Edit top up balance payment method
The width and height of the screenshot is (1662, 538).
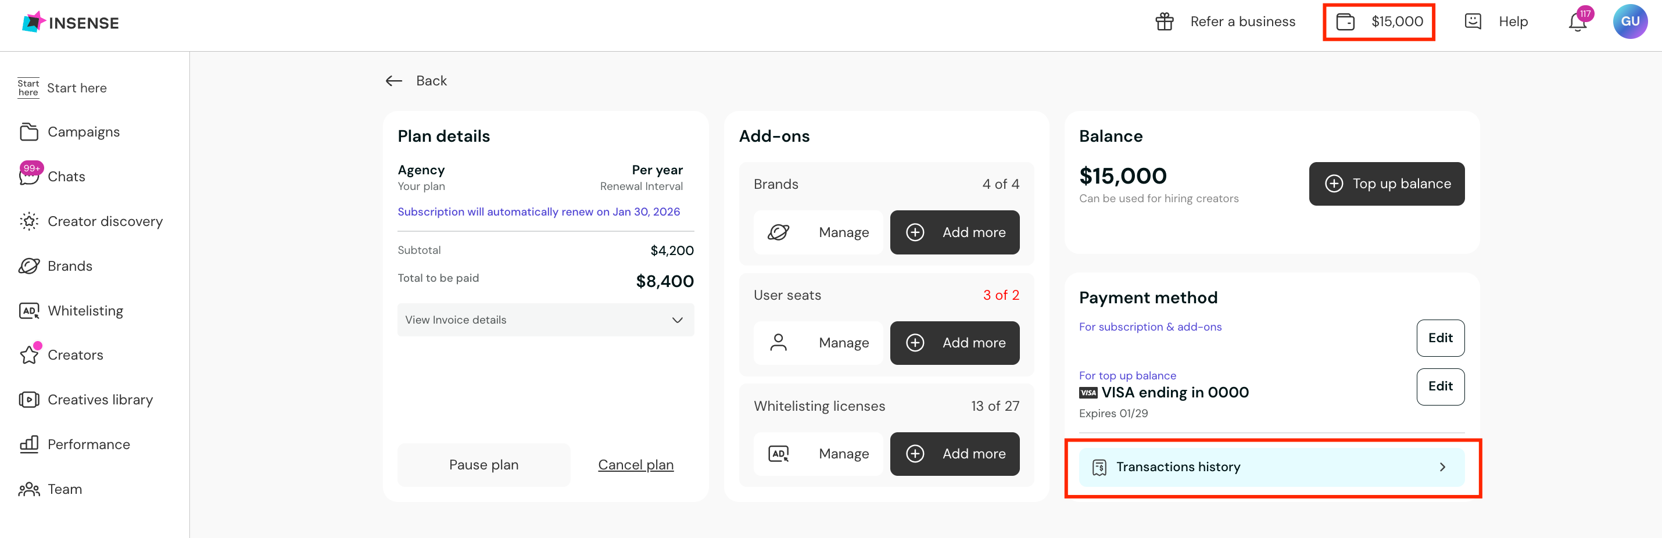coord(1440,386)
